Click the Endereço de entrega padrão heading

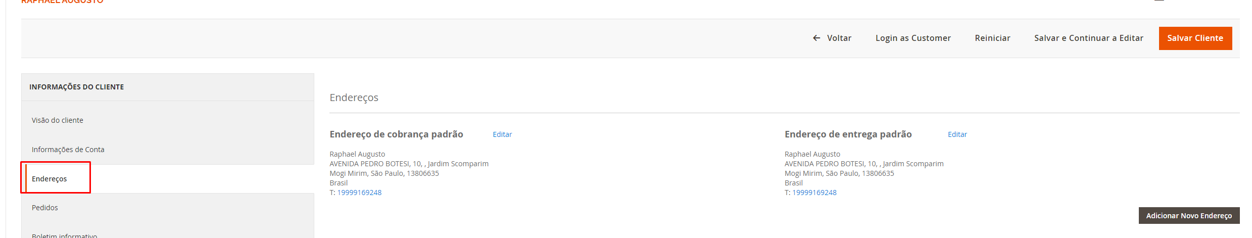[x=848, y=134]
